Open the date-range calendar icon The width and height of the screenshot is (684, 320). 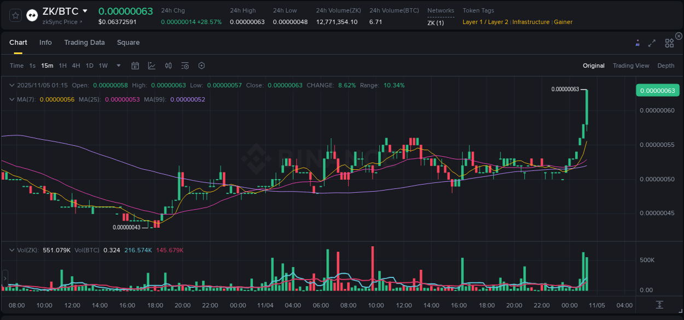click(x=135, y=66)
